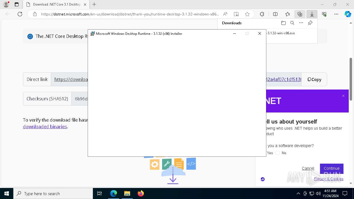The image size is (354, 199).
Task: Open downloaded binaries link
Action: tap(45, 127)
